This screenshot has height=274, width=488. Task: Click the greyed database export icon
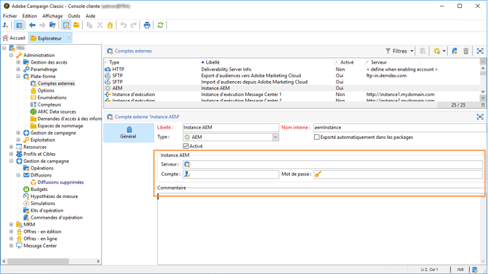422,51
